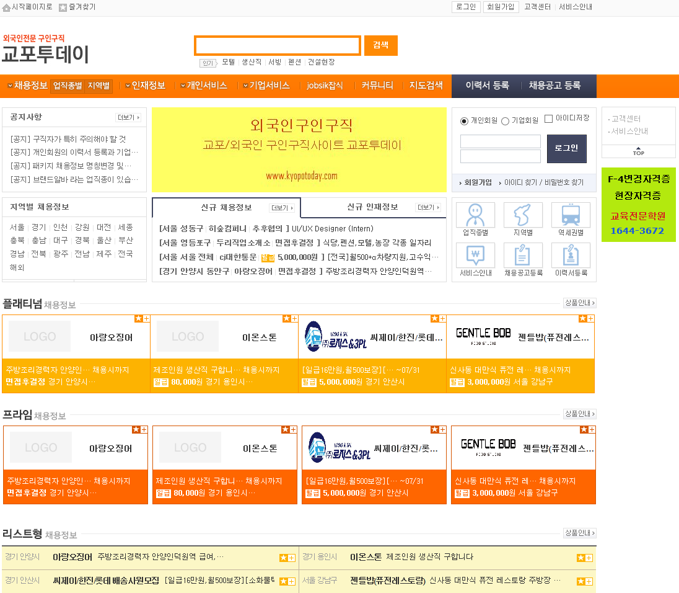
Task: Open 상품안내 for 리스트형 채용정보
Action: [580, 532]
